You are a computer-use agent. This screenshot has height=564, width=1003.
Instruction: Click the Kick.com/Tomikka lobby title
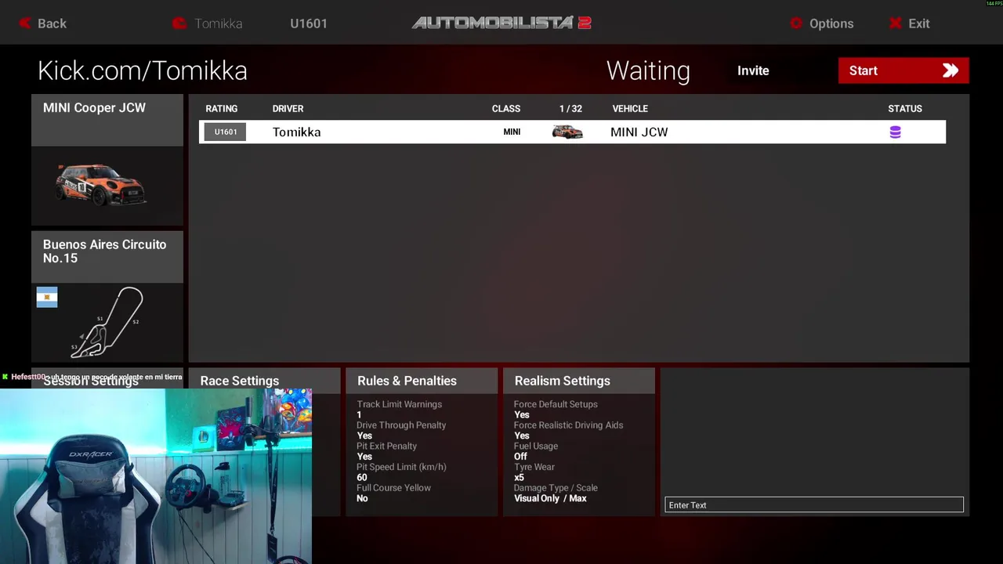coord(143,70)
